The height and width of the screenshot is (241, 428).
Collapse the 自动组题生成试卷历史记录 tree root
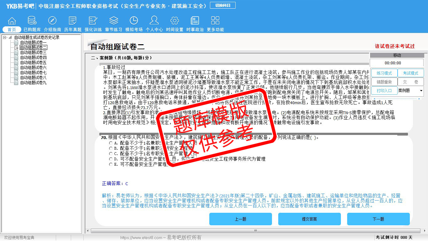(x=5, y=37)
